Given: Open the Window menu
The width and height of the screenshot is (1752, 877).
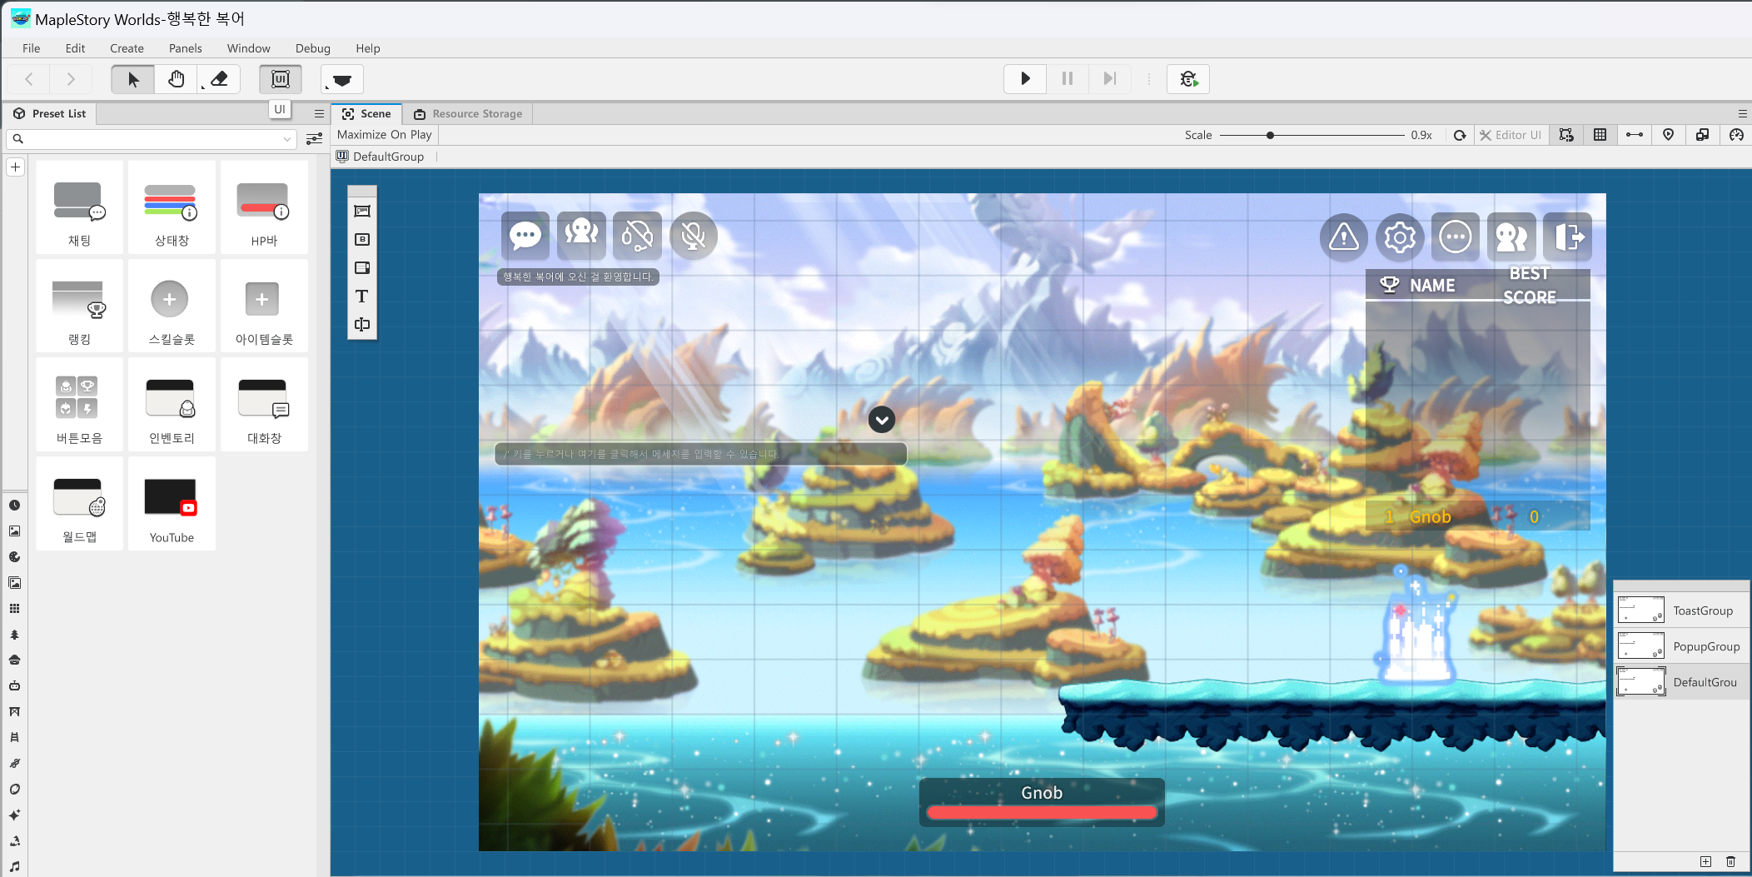Looking at the screenshot, I should (x=248, y=48).
